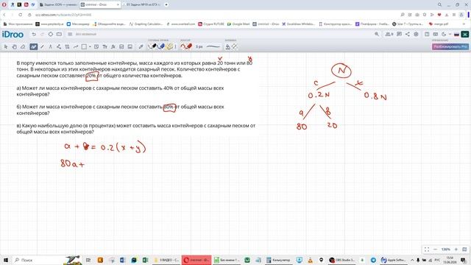Select the rectangle shape tool
Screen dimensions: 471x265
point(84,46)
